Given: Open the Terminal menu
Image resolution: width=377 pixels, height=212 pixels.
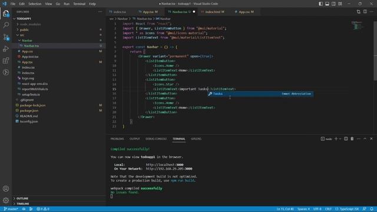Looking at the screenshot, I should pos(79,4).
